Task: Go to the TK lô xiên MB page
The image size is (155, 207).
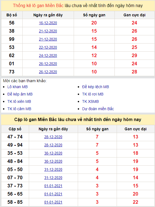Action: pyautogui.click(x=19, y=101)
